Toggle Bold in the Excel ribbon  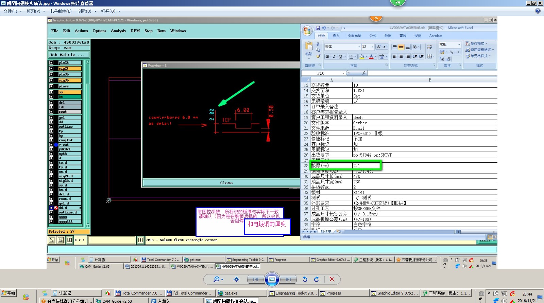[327, 57]
